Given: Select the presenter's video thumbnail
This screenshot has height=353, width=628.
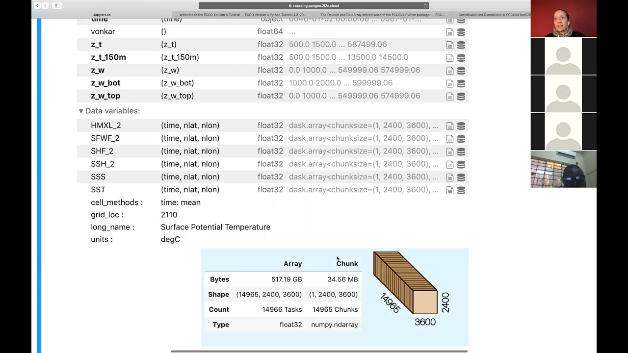Looking at the screenshot, I should 563,19.
